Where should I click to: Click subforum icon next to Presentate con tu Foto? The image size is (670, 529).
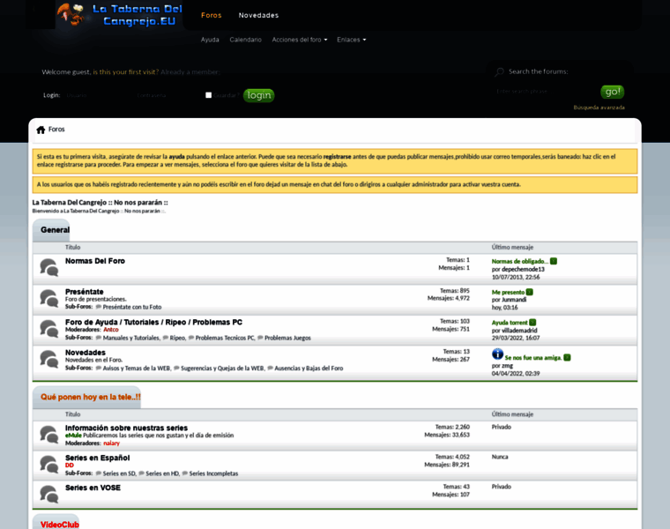(x=99, y=307)
